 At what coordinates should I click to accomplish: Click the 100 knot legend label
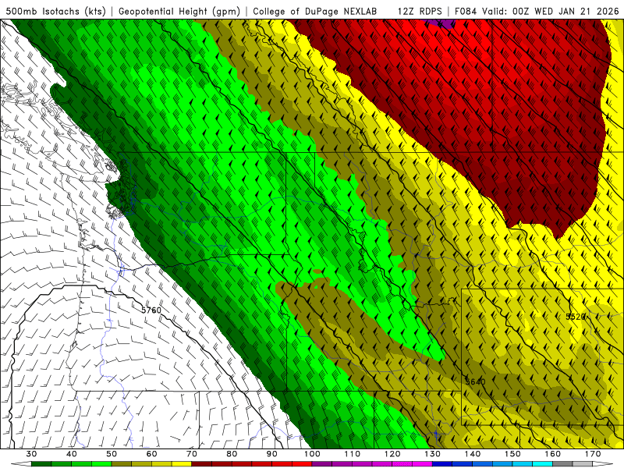coord(313,454)
